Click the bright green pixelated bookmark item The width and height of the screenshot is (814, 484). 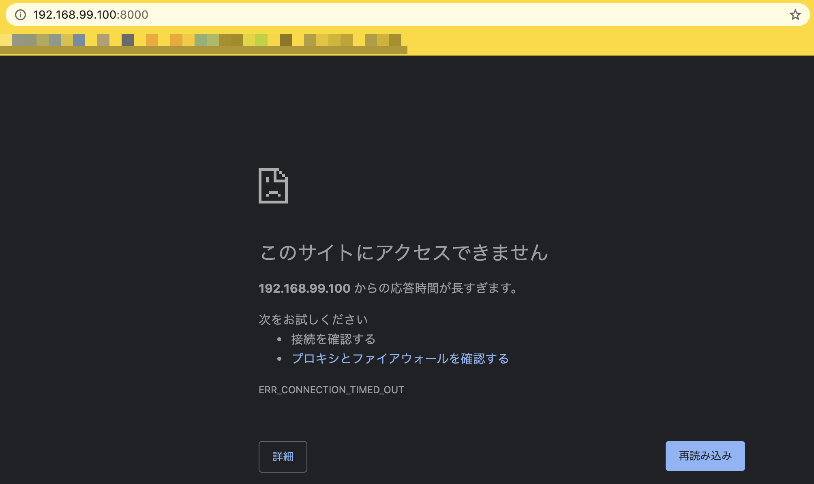coord(261,40)
